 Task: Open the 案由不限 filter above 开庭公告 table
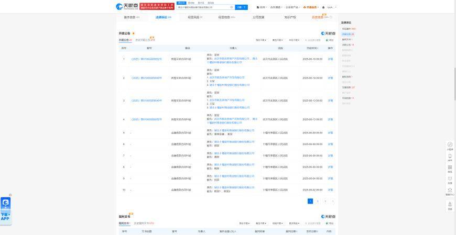278,40
